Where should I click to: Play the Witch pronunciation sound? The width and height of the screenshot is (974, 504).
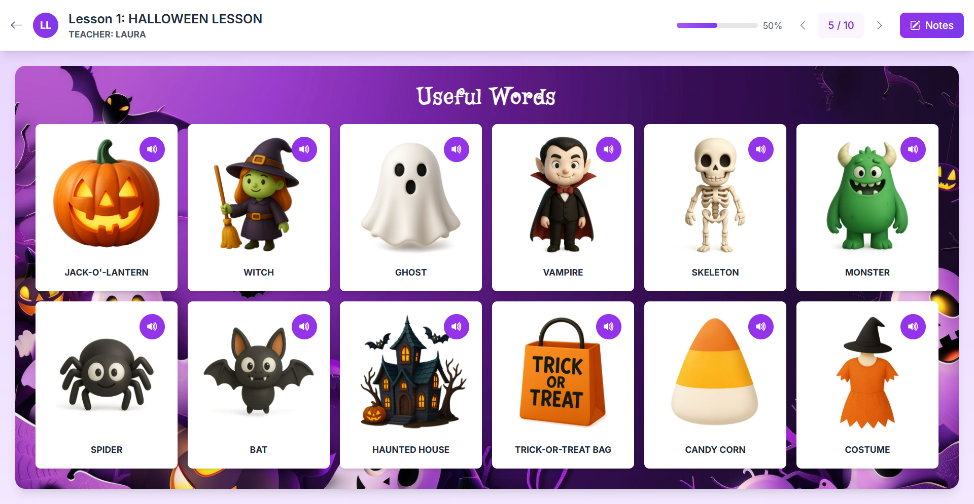coord(304,149)
